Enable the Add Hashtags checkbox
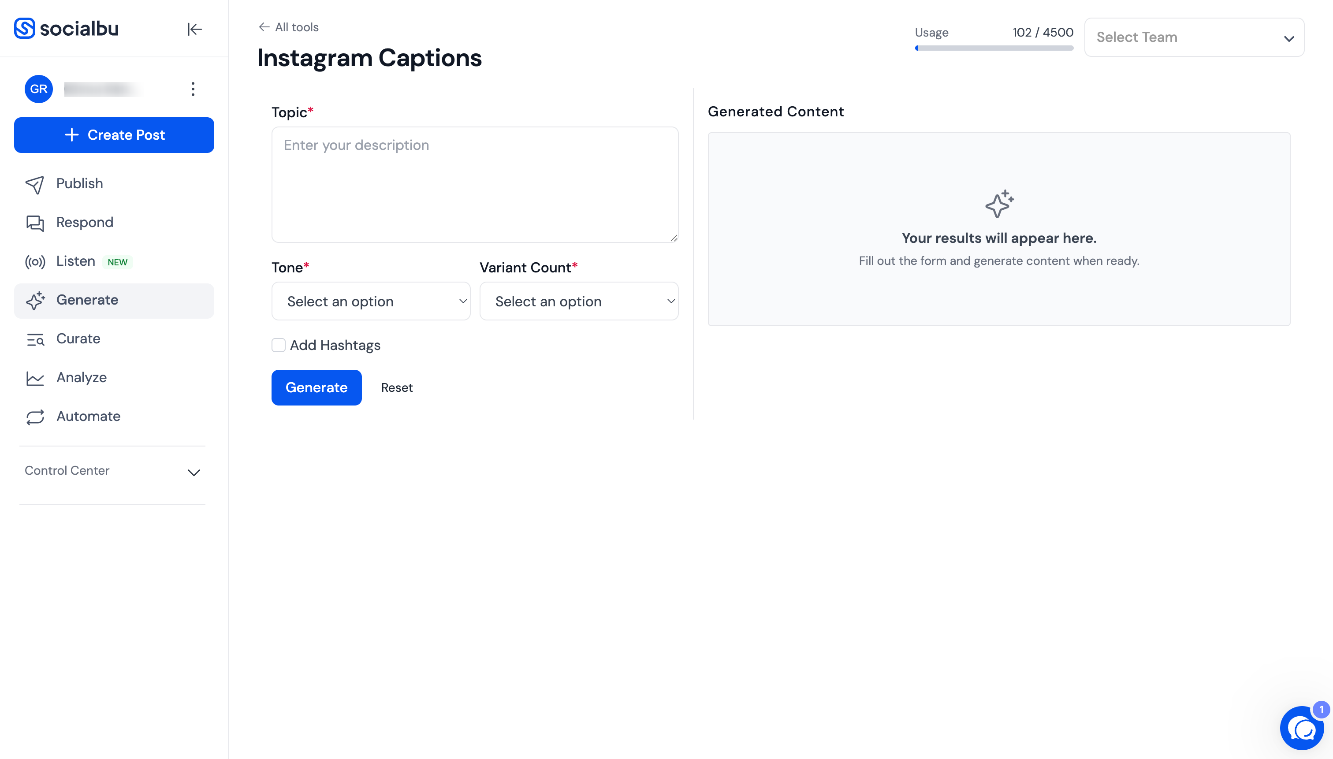1333x759 pixels. click(x=279, y=345)
